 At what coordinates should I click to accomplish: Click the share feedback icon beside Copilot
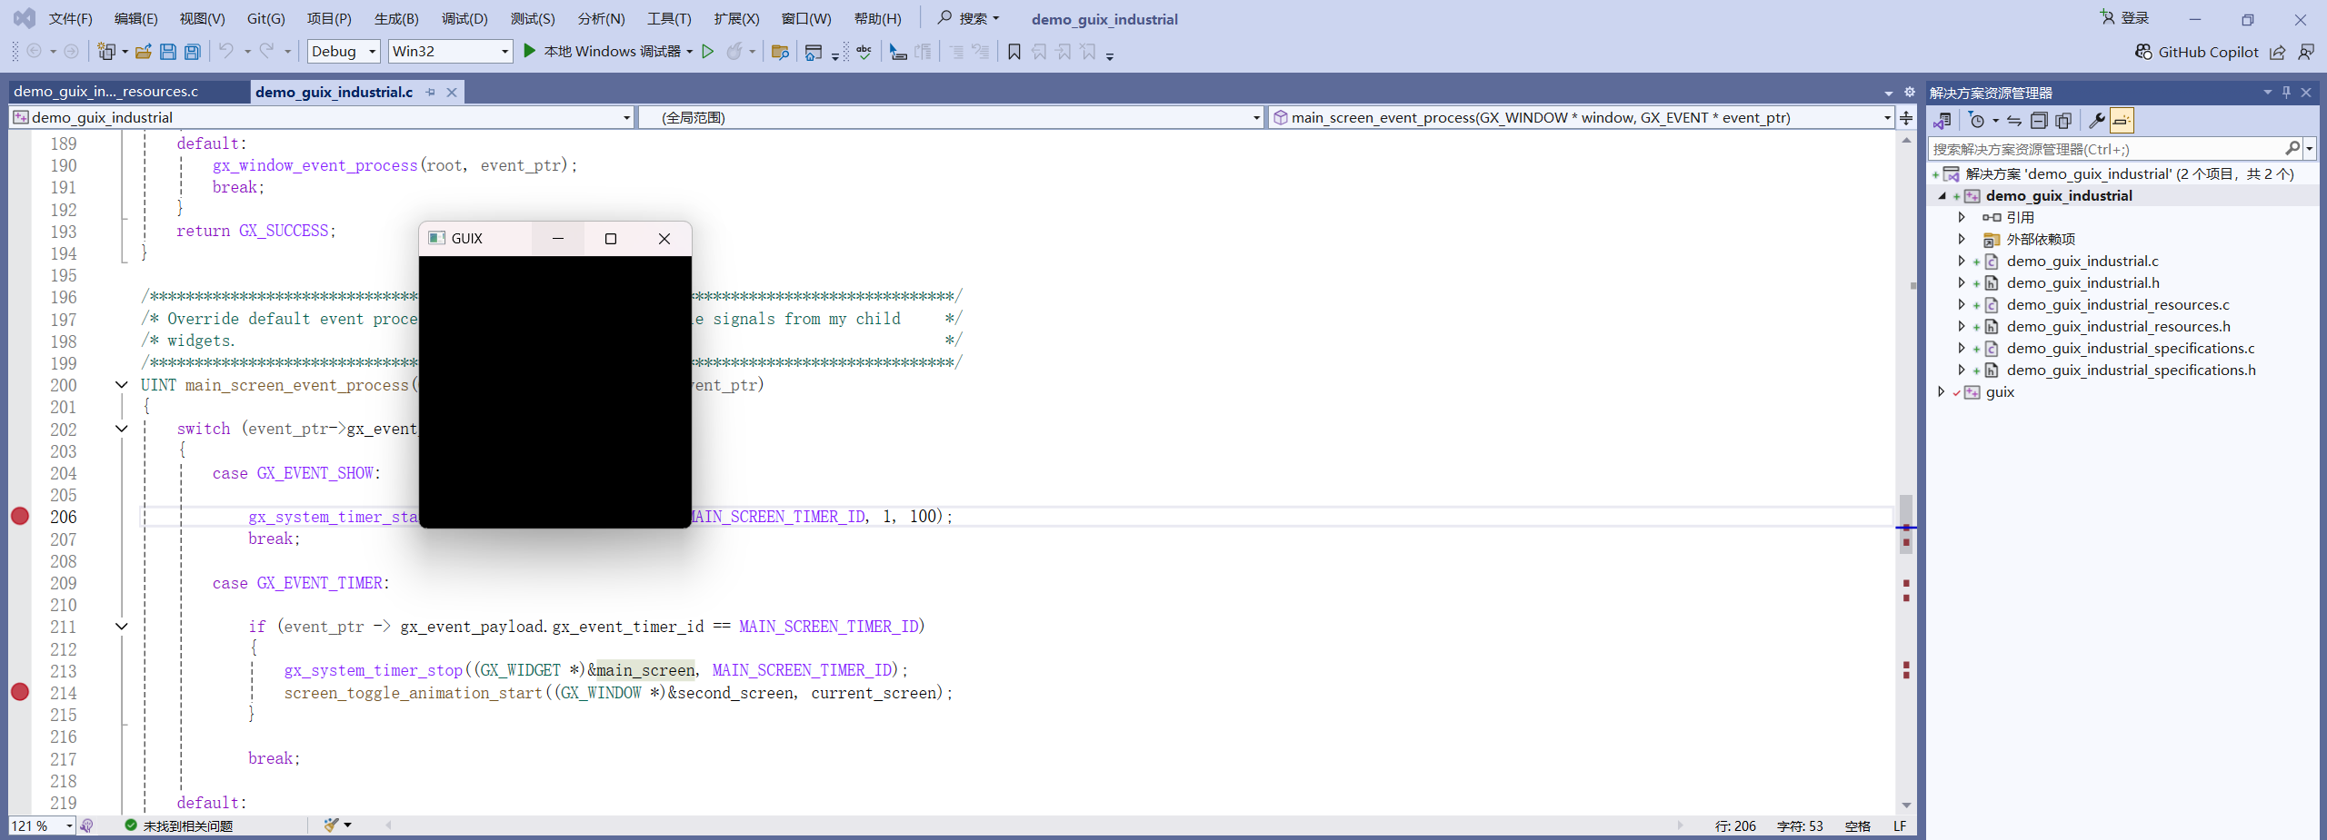2277,52
